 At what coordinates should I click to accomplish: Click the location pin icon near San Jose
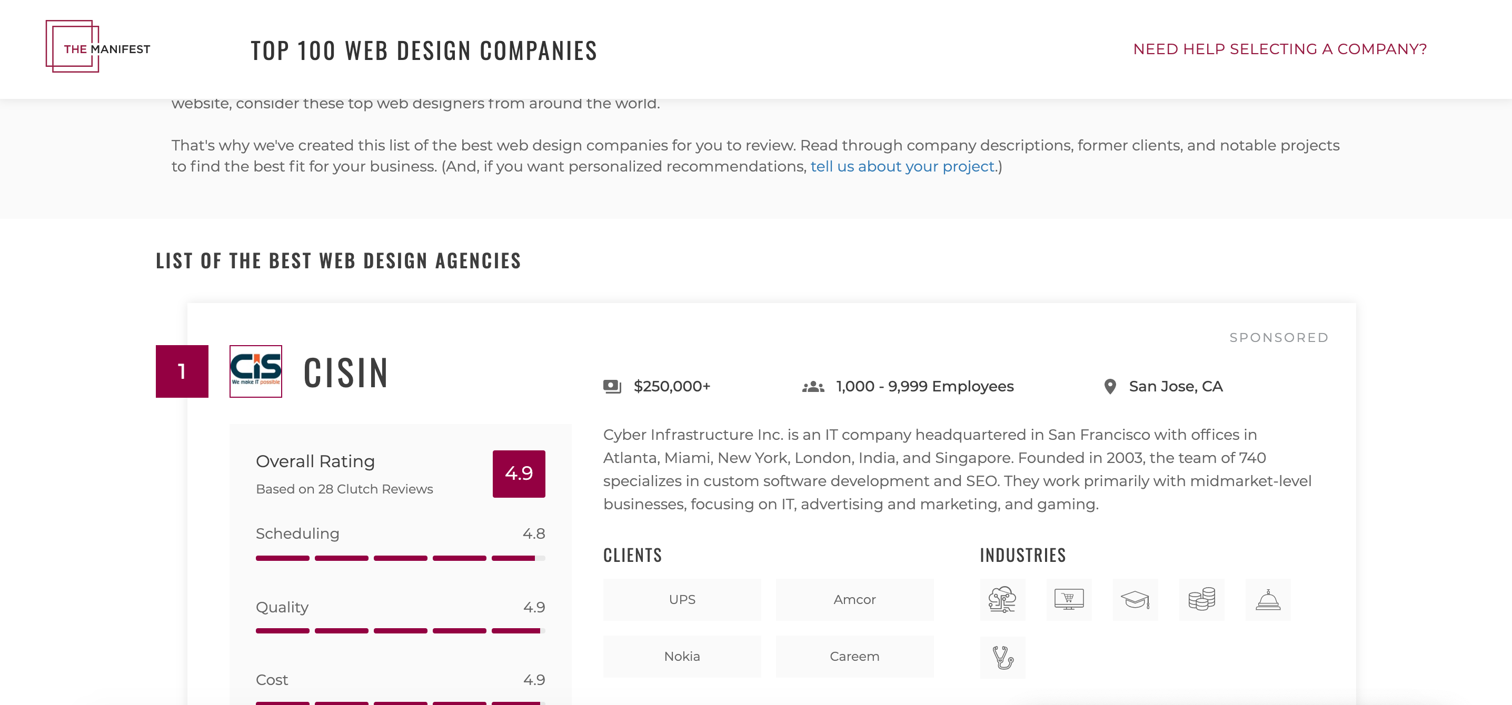tap(1109, 387)
